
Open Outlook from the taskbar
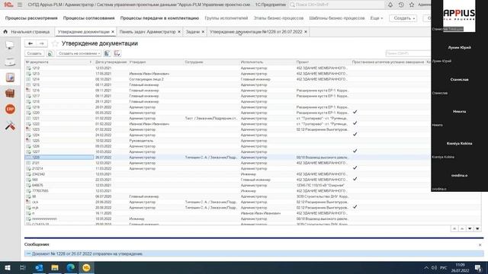(39, 268)
